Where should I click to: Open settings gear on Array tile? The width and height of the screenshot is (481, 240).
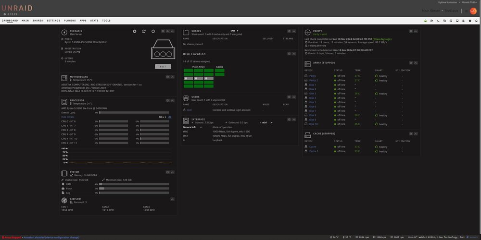(411, 63)
